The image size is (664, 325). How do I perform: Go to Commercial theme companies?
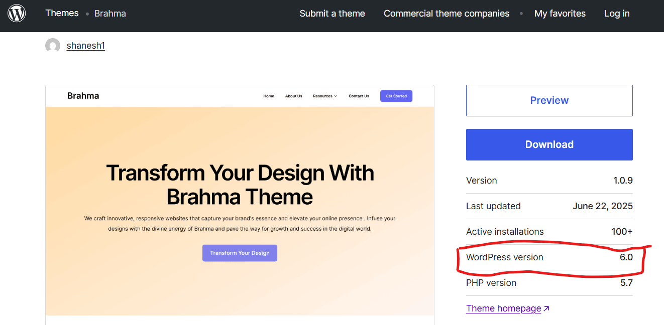[x=447, y=14]
